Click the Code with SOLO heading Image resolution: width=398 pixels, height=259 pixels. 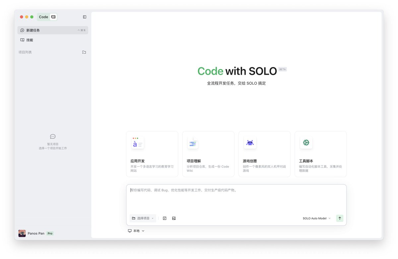click(x=237, y=71)
